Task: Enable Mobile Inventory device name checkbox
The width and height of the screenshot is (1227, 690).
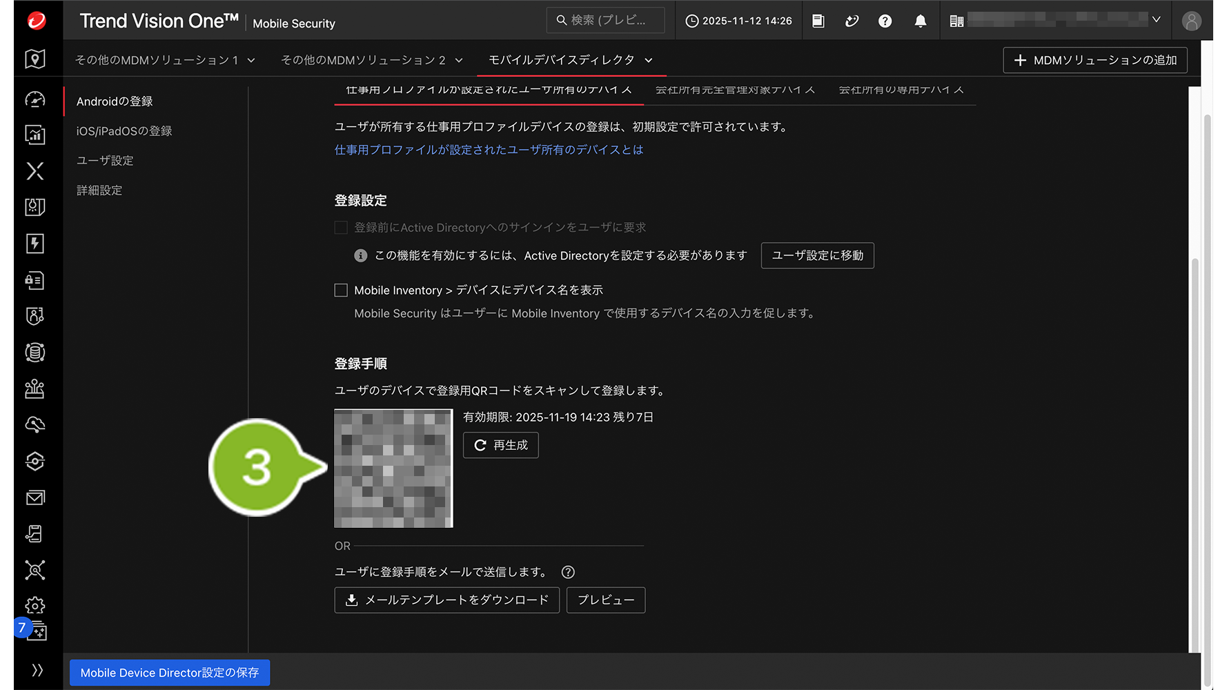Action: coord(341,290)
